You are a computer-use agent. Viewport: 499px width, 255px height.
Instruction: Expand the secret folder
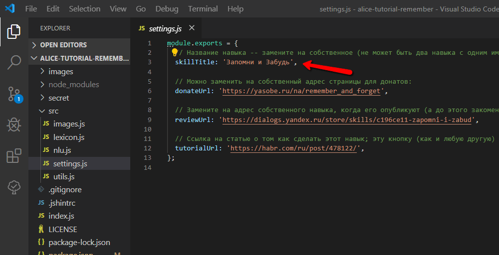pyautogui.click(x=58, y=98)
